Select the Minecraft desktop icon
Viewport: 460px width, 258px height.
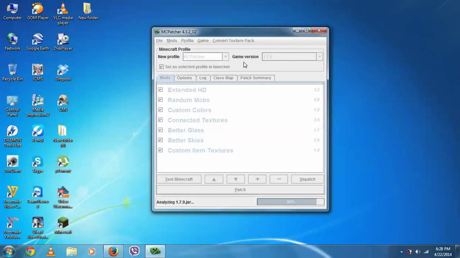(x=63, y=225)
